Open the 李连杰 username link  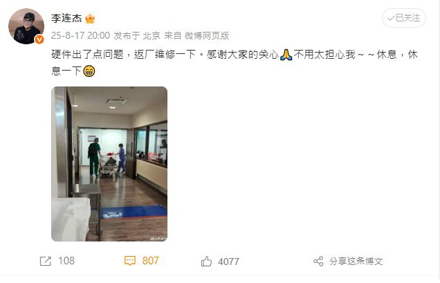[66, 19]
